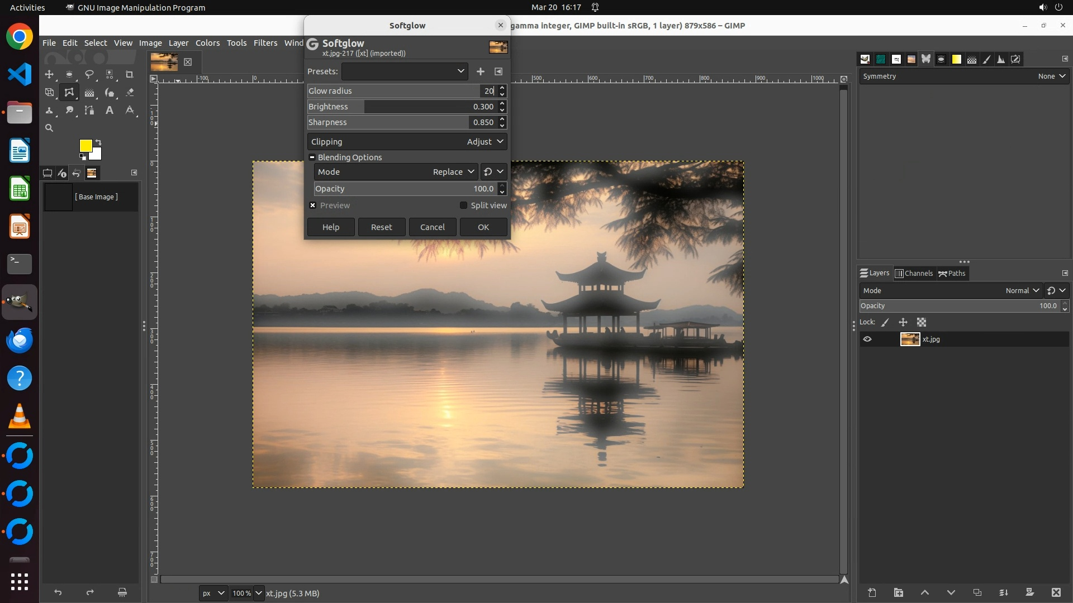Viewport: 1073px width, 603px height.
Task: Select the Crop tool in toolbox
Action: point(130,74)
